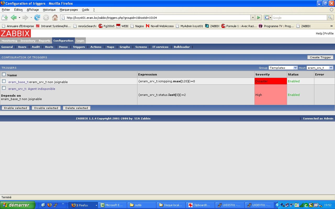This screenshot has width=335, height=209.
Task: Open the Fg200s5 bookmark
Action: point(107,26)
